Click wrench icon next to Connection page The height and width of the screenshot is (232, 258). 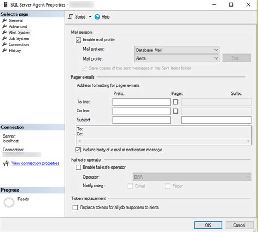pyautogui.click(x=4, y=44)
